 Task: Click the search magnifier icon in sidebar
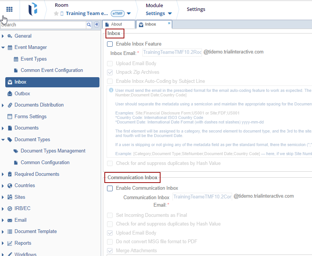pos(89,24)
